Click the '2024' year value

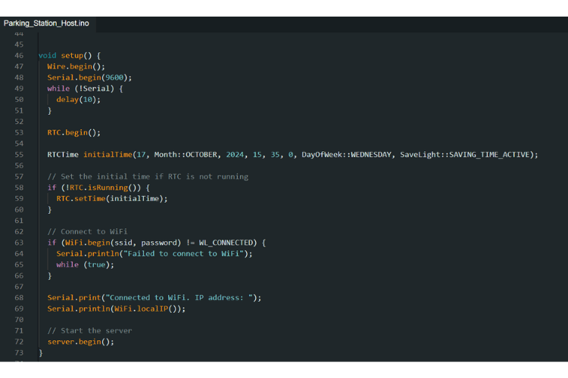tap(235, 155)
